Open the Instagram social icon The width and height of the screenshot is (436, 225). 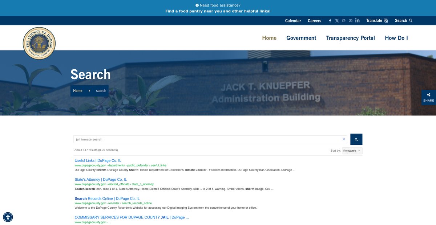[344, 21]
